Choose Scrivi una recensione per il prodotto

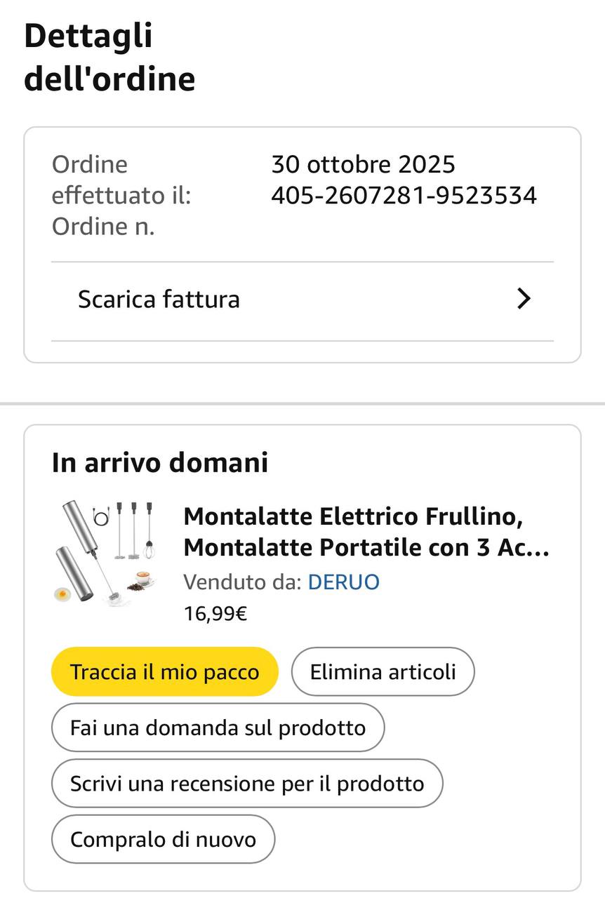point(247,783)
